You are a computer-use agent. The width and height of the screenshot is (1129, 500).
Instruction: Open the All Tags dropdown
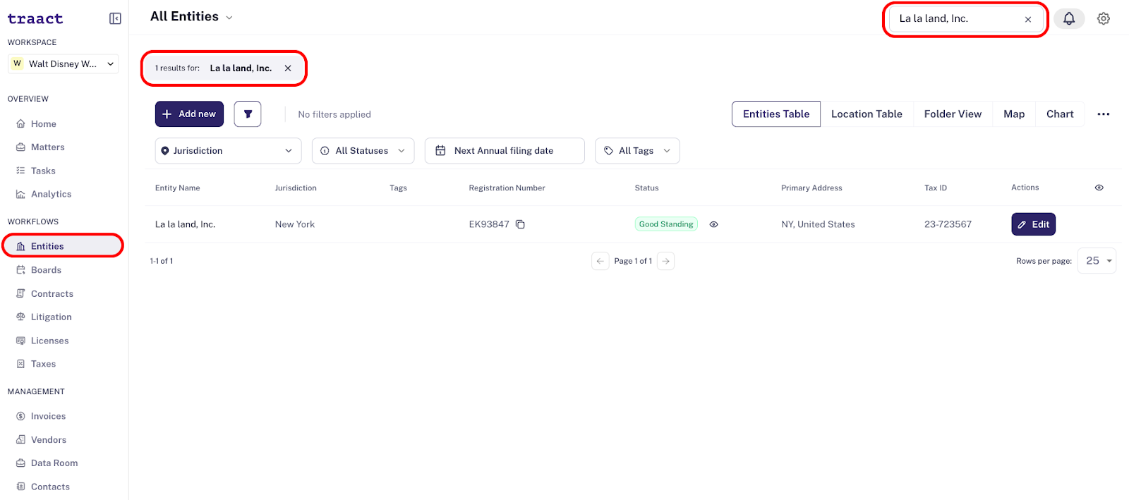click(637, 151)
